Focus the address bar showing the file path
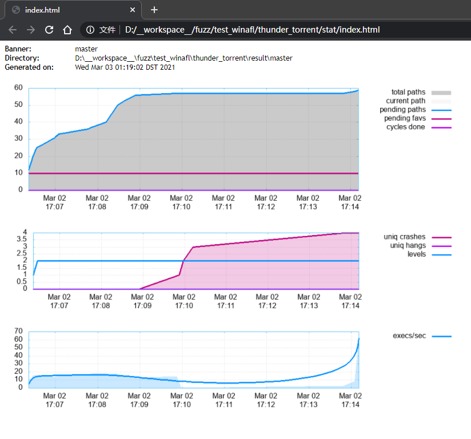 [252, 30]
